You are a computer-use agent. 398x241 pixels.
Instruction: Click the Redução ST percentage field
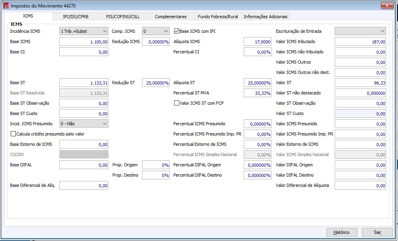(156, 83)
